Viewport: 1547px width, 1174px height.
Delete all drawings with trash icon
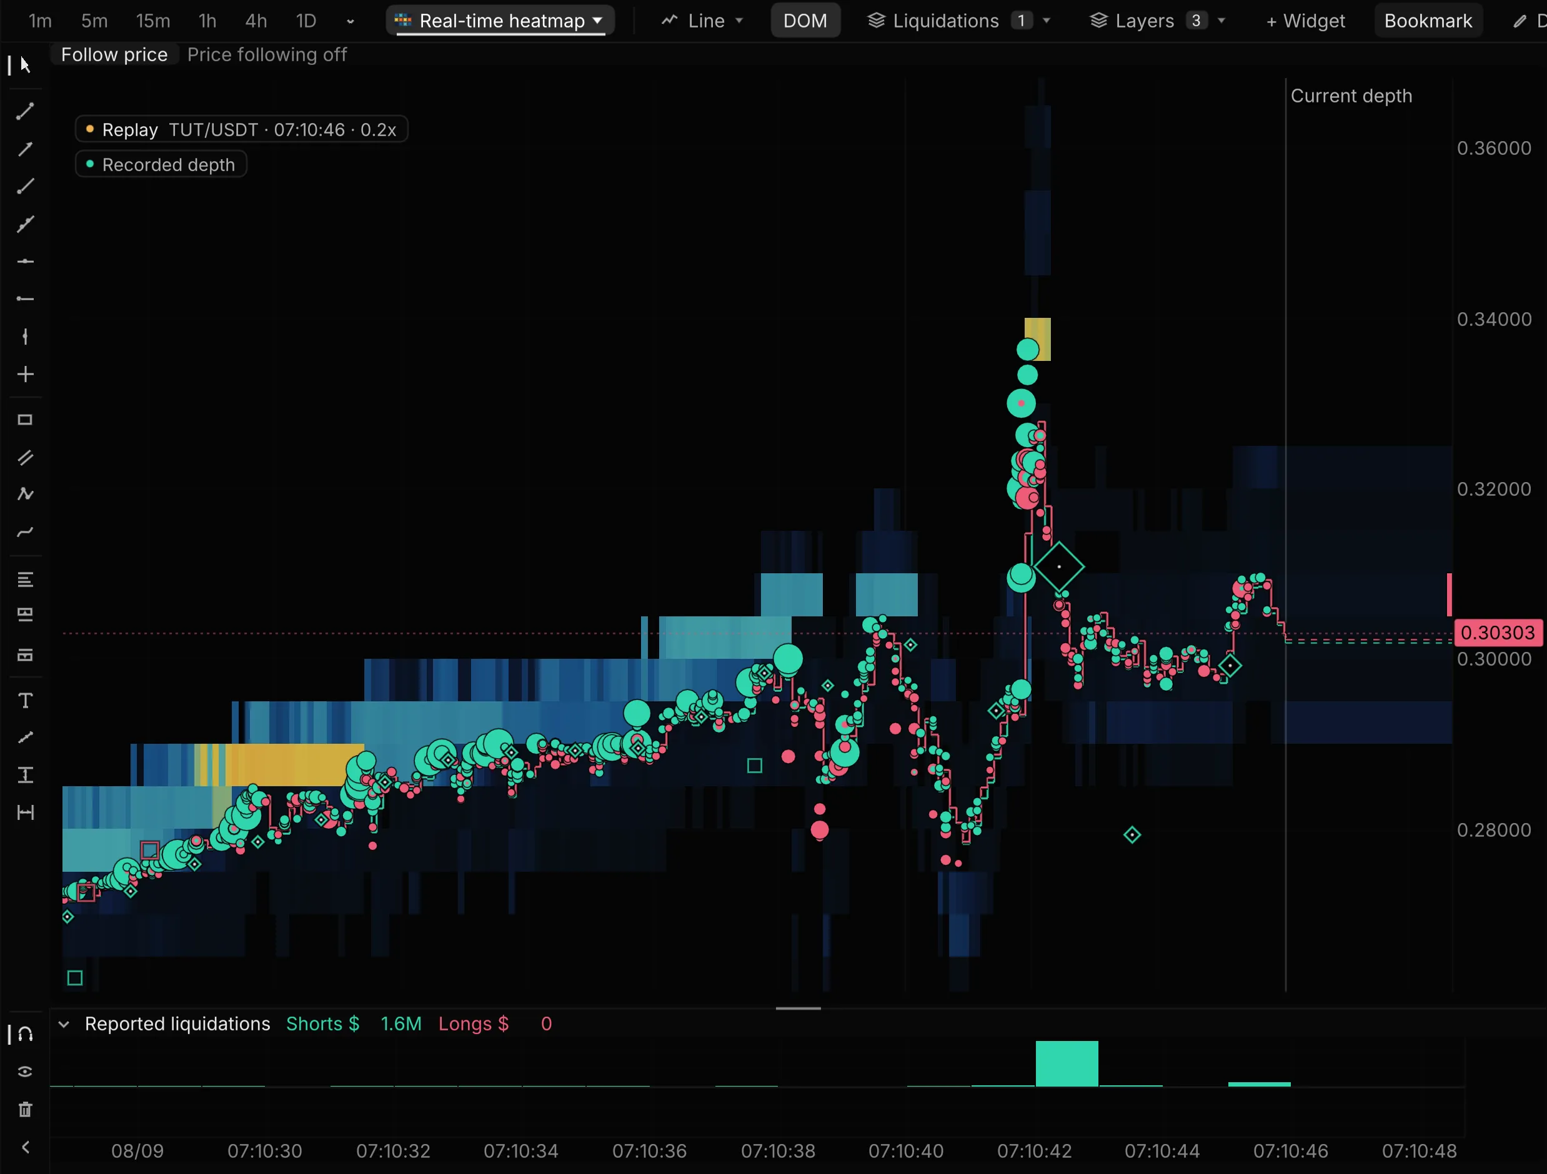(25, 1109)
